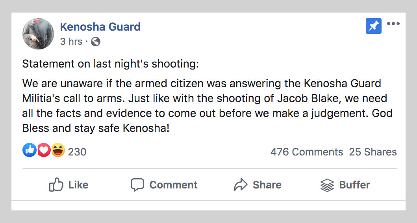Open the 476 Comments link
The image size is (417, 223).
point(307,152)
